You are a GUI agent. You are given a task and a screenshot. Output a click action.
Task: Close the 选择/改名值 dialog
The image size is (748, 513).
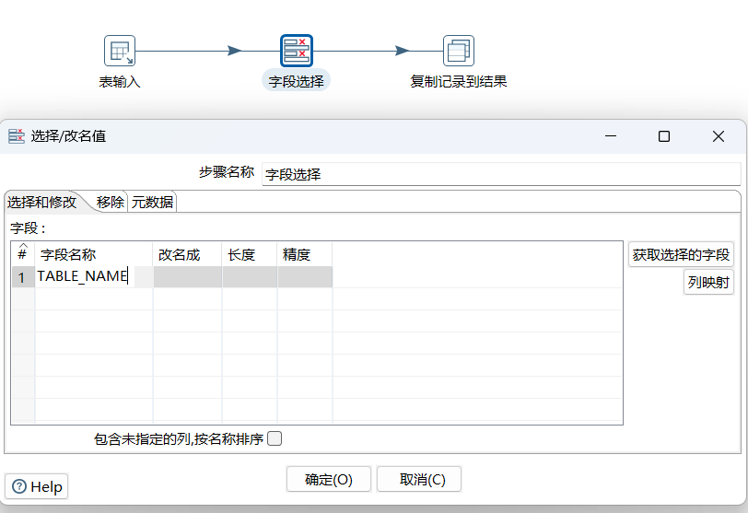click(719, 136)
